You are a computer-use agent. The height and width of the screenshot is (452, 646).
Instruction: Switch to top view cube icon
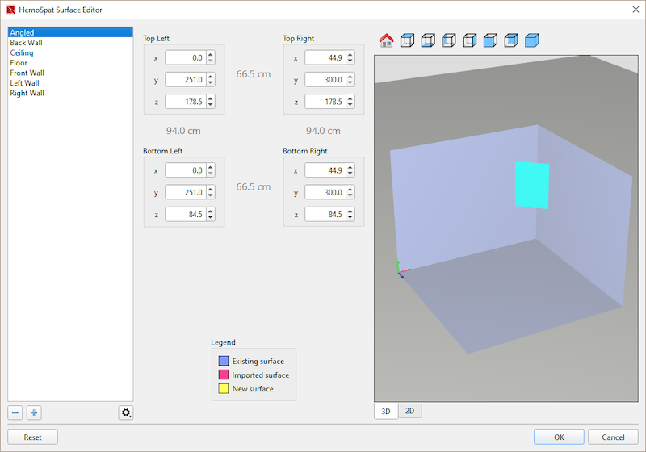(x=408, y=40)
